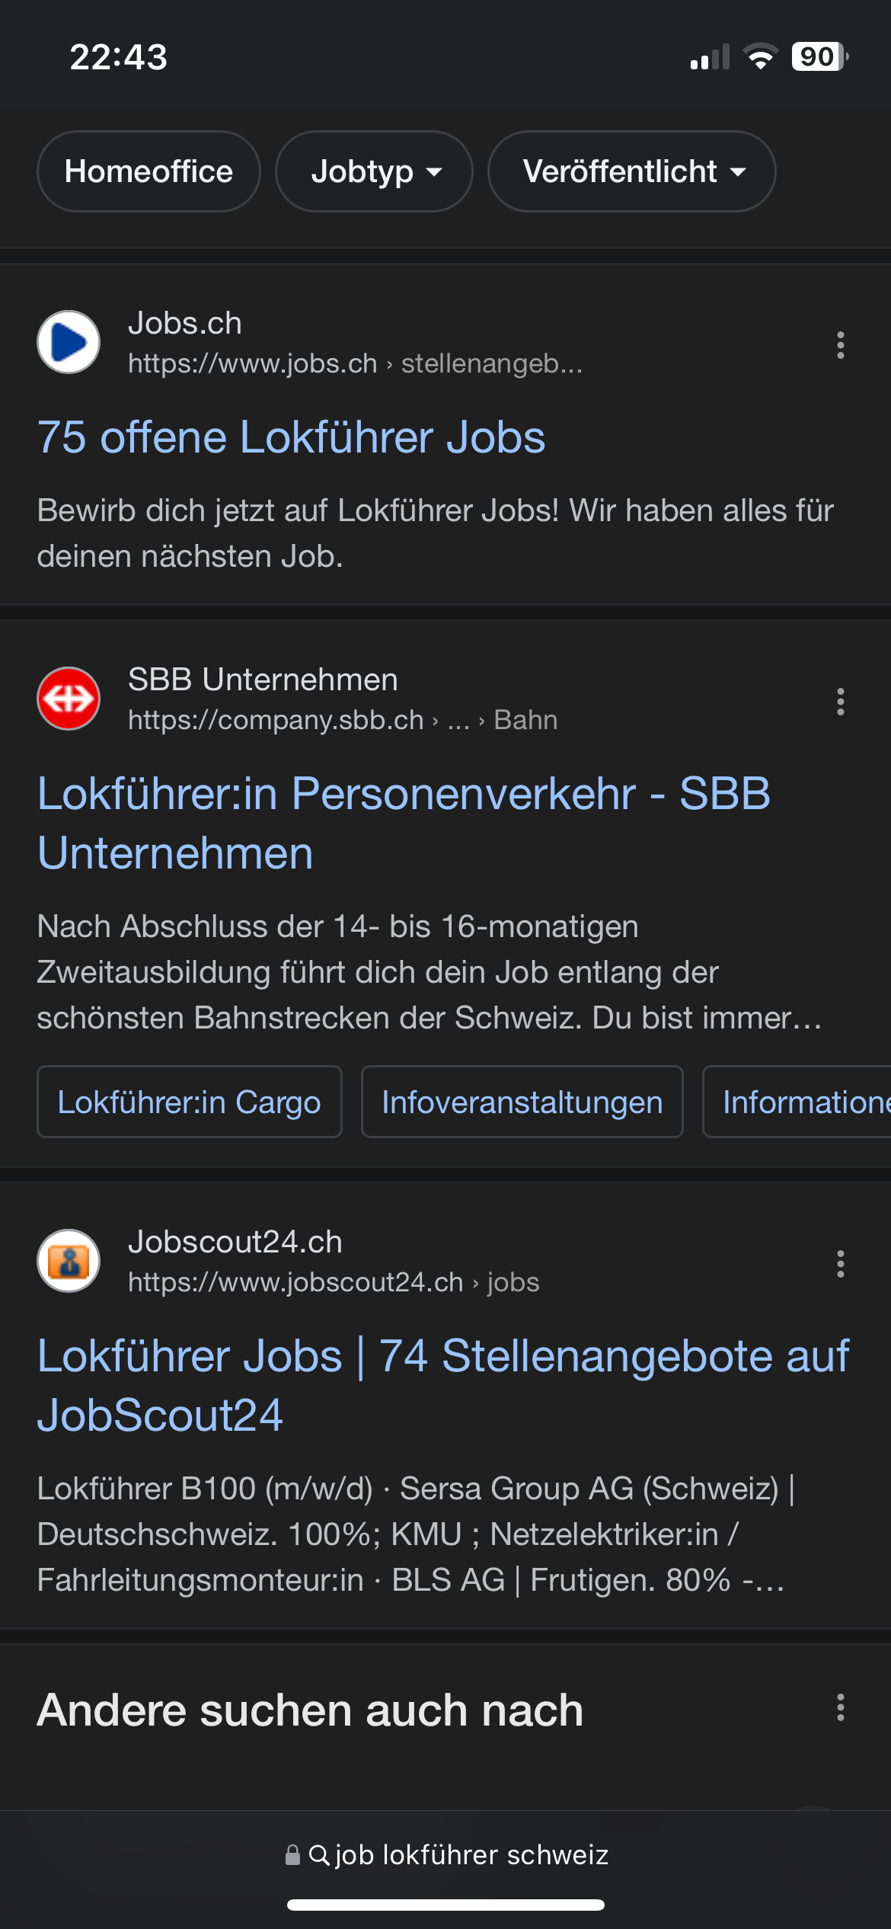Tap the home indicator bar
891x1929 pixels.
tap(445, 1905)
